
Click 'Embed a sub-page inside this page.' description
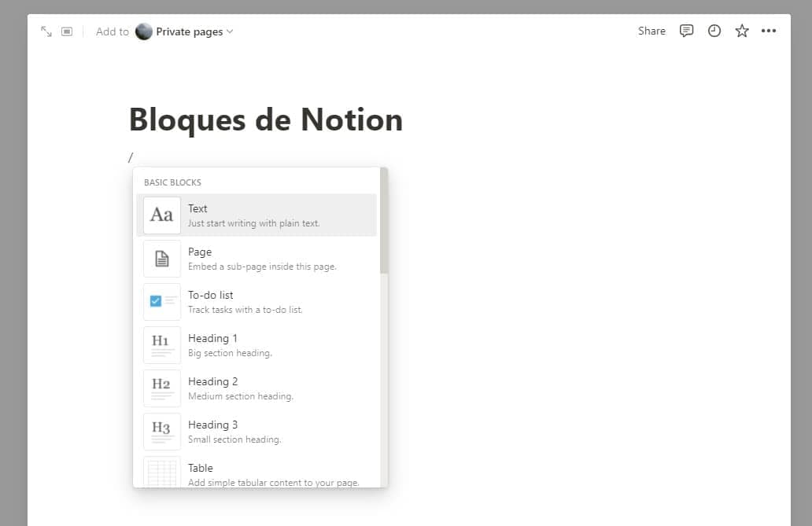pyautogui.click(x=262, y=267)
